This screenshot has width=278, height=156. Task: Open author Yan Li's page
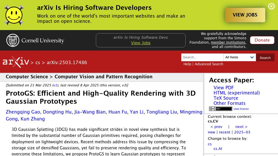[136, 112]
